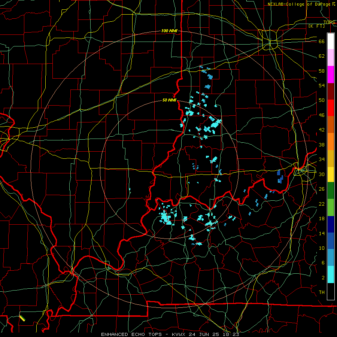Click the "TH" threshold legend label

322,292
